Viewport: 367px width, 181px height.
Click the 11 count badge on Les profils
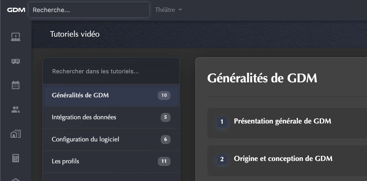164,161
